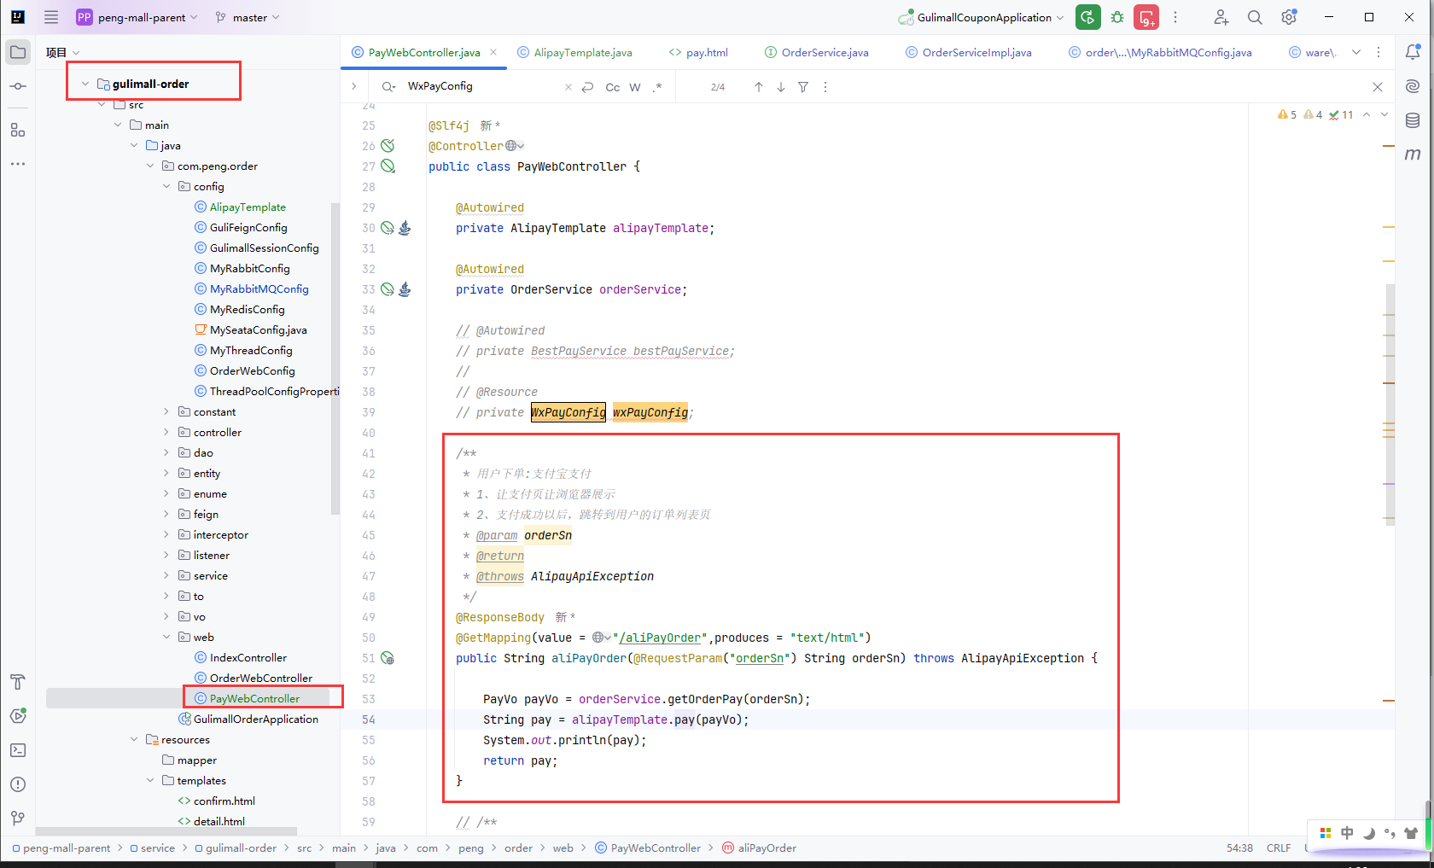Open search history dropdown
Screen dimensions: 1434x868
pyautogui.click(x=389, y=87)
